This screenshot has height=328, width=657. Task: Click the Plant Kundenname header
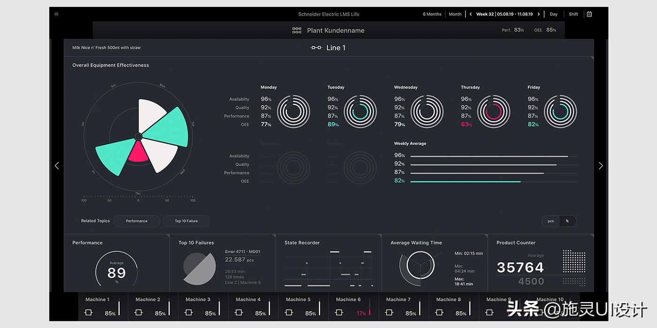pyautogui.click(x=336, y=30)
